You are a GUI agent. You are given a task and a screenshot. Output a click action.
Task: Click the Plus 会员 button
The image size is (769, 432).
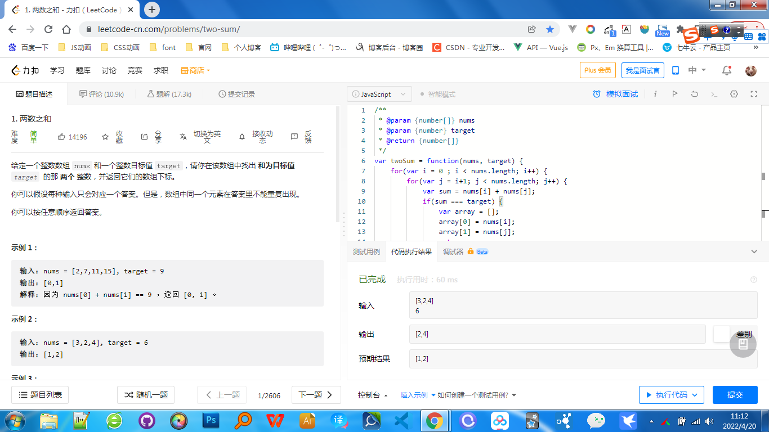[x=598, y=70]
